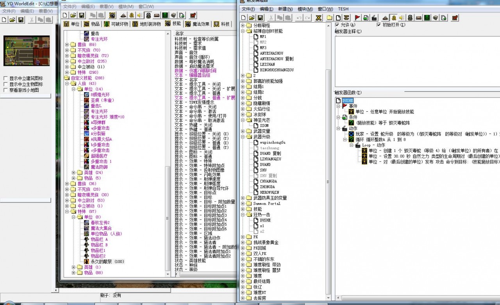
Task: Expand 特殊 (290) folder node
Action: (x=67, y=72)
